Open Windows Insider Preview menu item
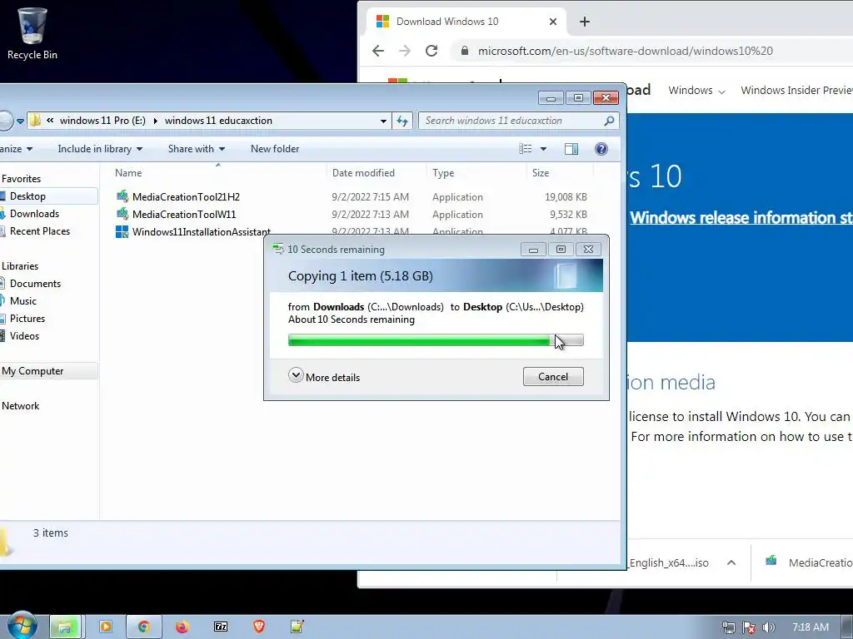The width and height of the screenshot is (853, 639). 797,90
